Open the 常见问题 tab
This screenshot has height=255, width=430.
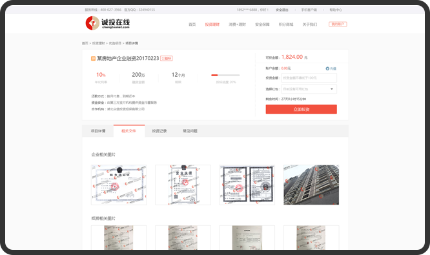[190, 131]
